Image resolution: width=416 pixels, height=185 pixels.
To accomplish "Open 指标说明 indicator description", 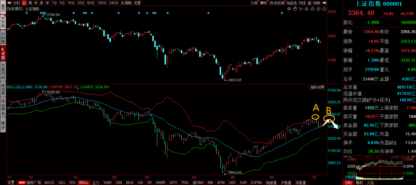I will [317, 87].
